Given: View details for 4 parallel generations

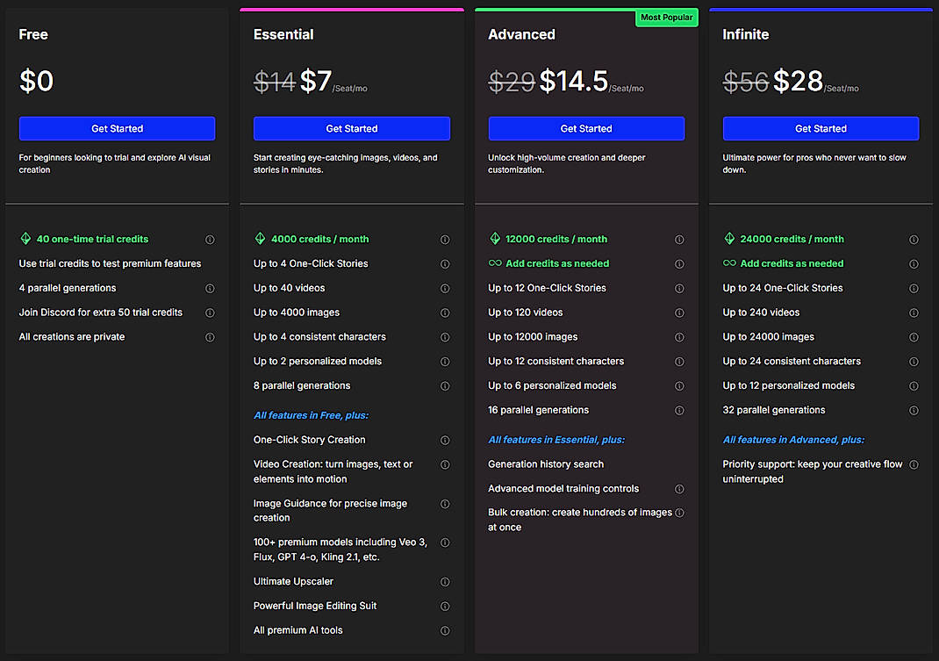Looking at the screenshot, I should (210, 287).
